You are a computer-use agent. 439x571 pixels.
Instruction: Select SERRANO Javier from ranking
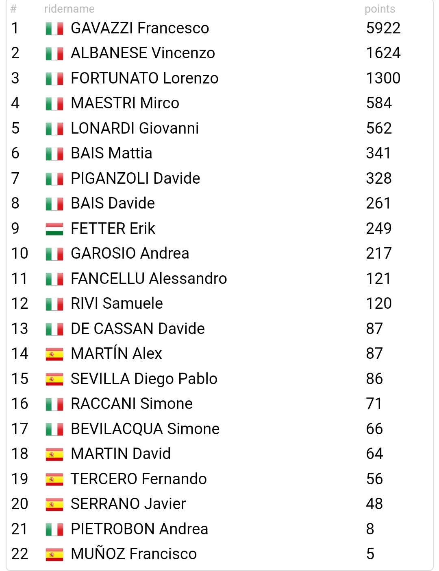128,504
